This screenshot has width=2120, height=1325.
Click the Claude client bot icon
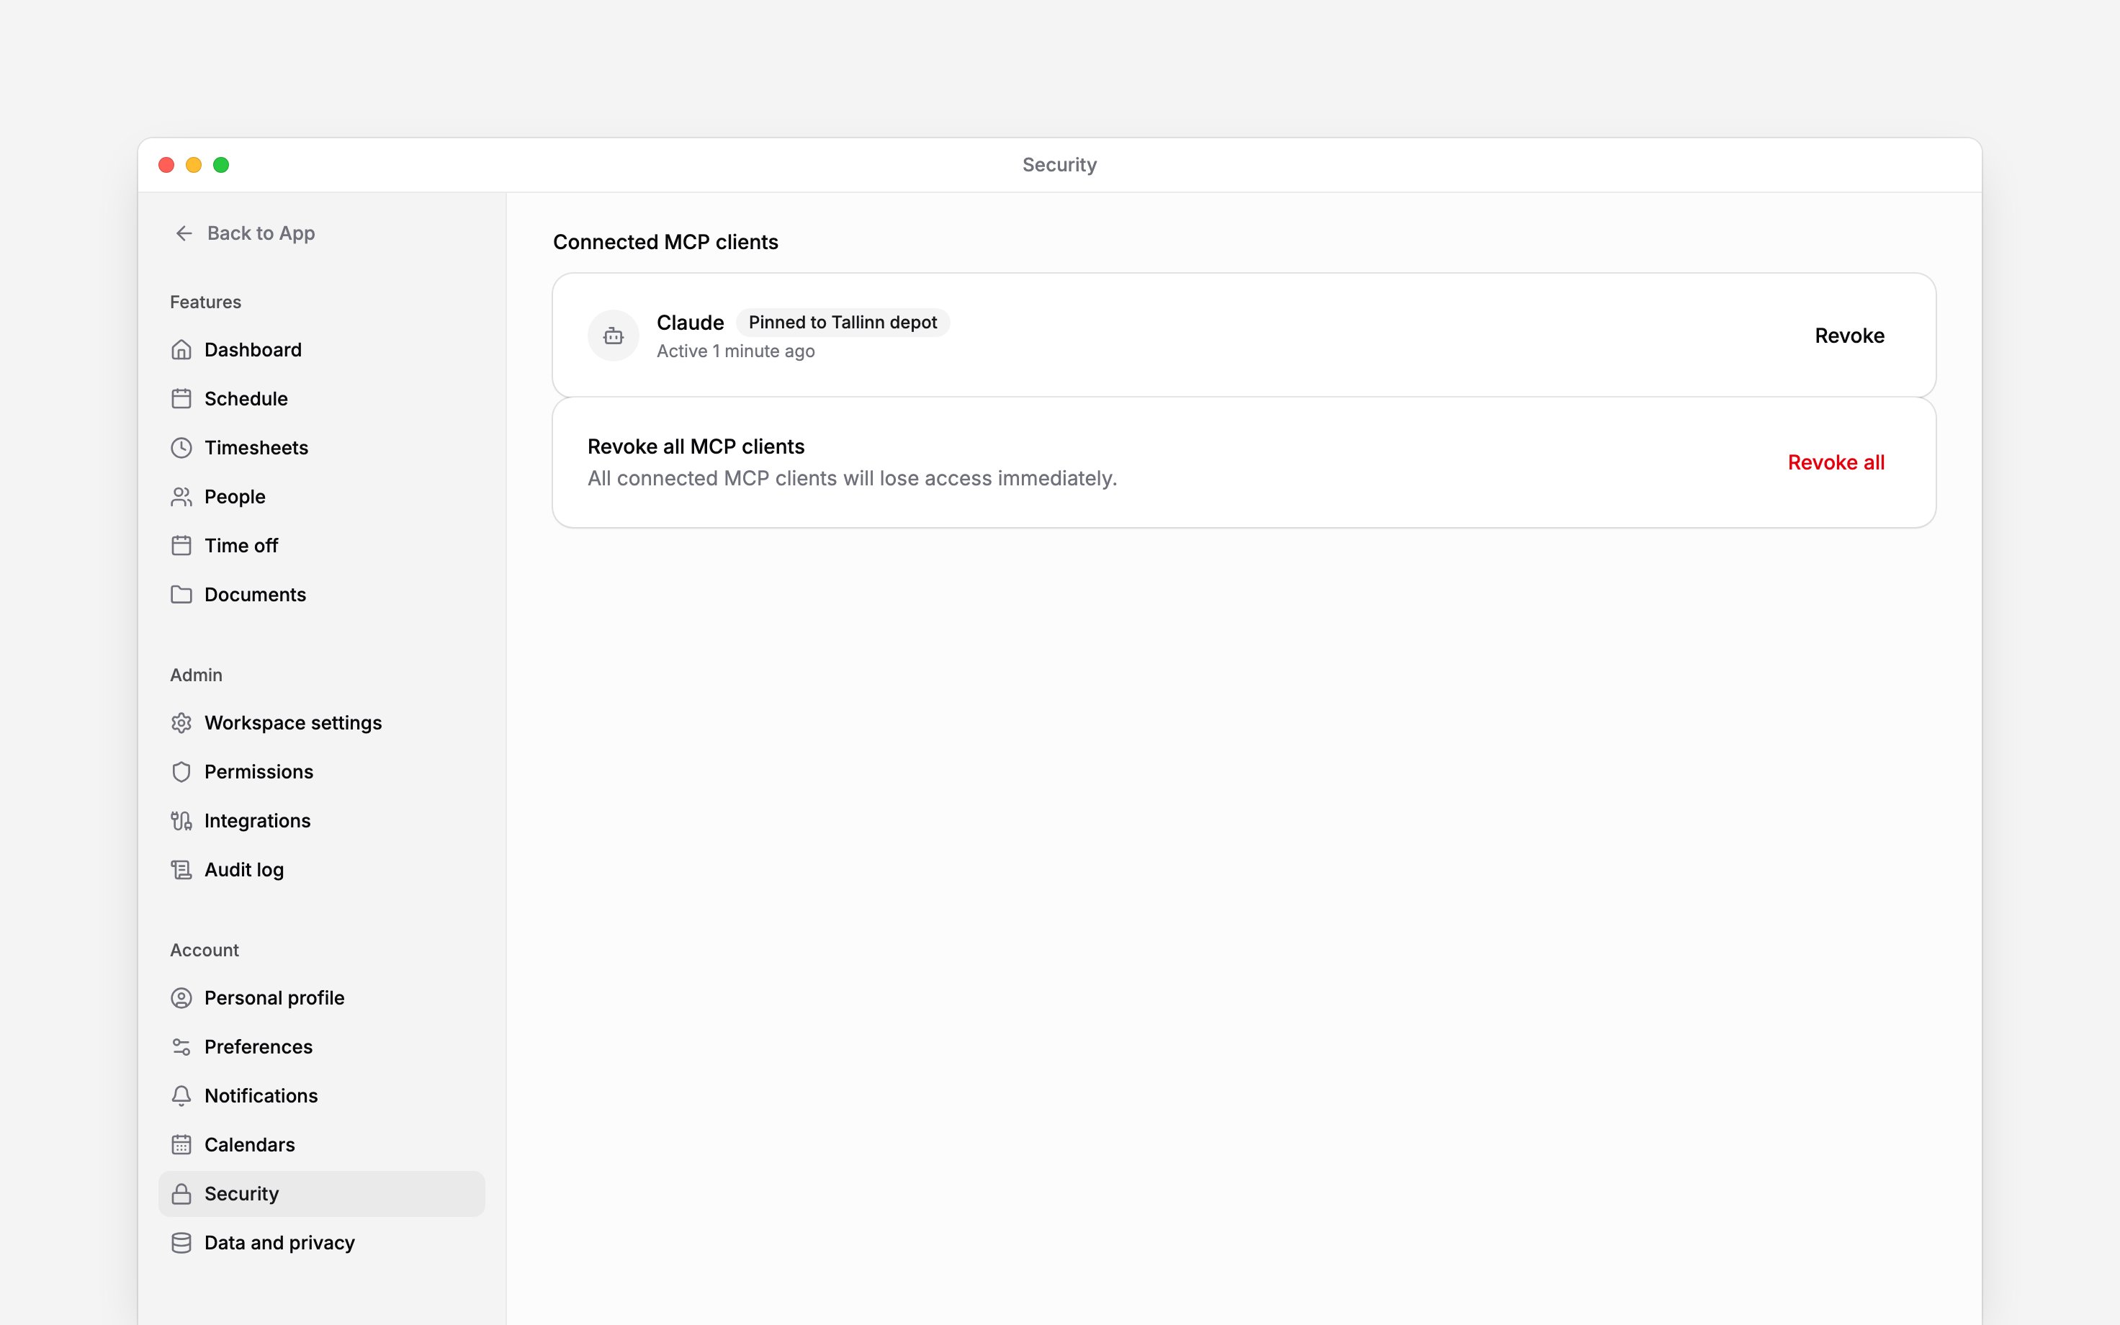[614, 336]
